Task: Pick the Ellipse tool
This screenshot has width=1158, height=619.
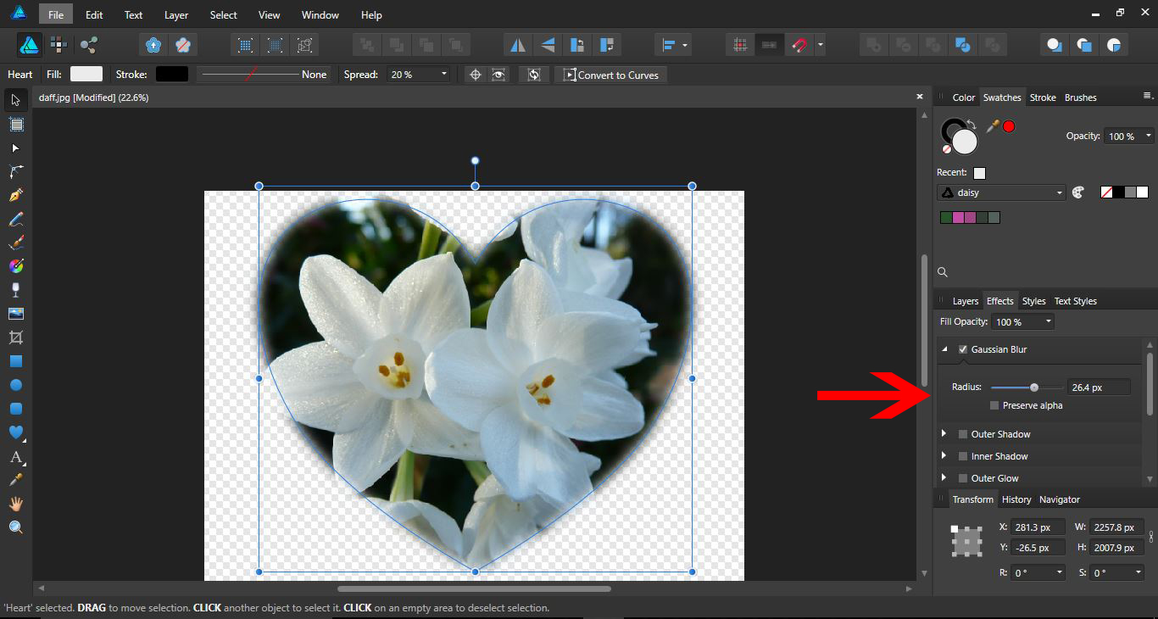Action: pyautogui.click(x=15, y=385)
